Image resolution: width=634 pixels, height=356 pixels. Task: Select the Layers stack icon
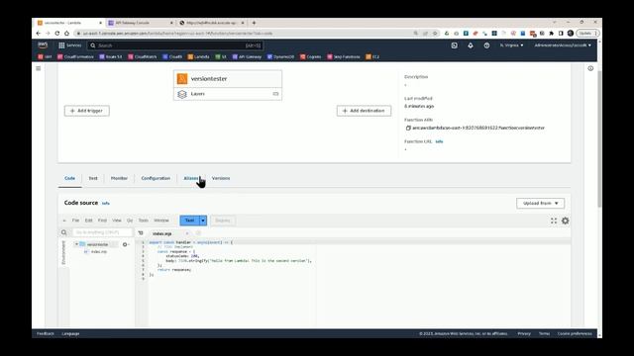click(x=182, y=94)
